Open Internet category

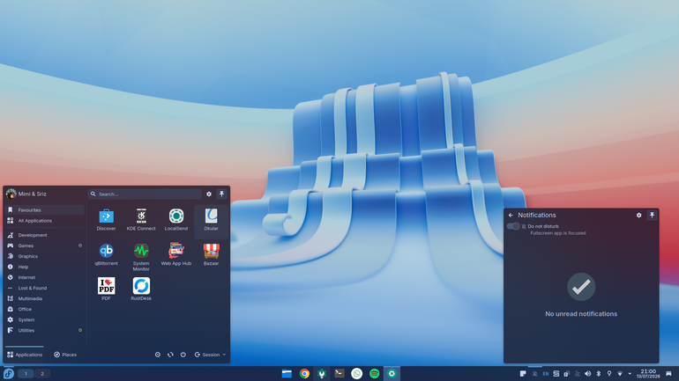pyautogui.click(x=45, y=277)
